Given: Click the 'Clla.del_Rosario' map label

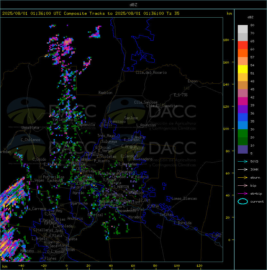Looking at the screenshot, I should coord(151,72).
